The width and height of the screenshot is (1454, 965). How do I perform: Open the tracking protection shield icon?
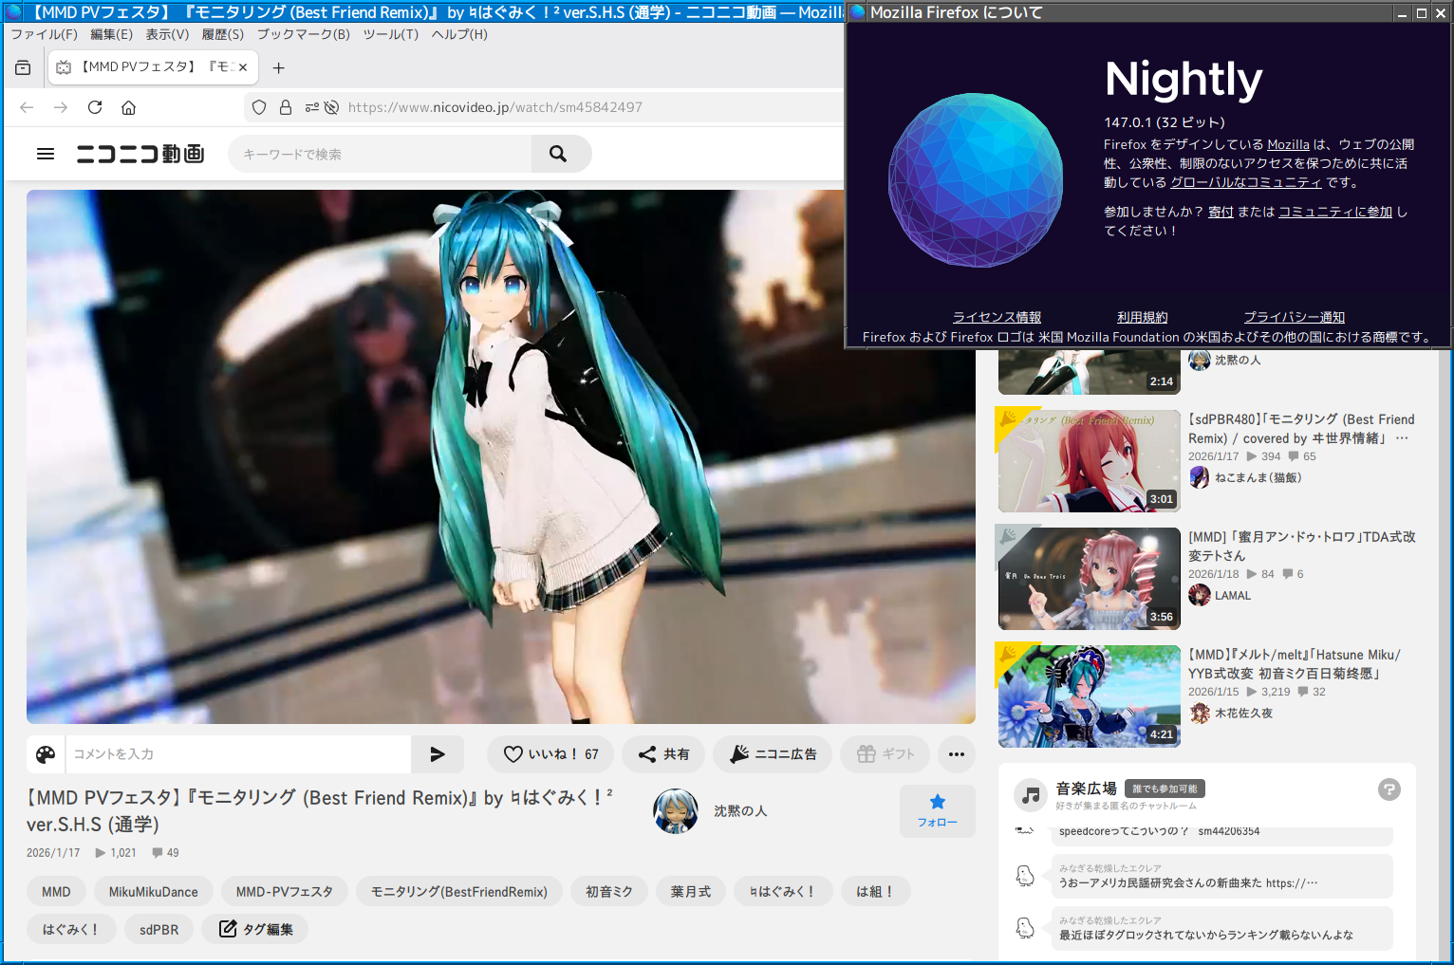click(259, 107)
